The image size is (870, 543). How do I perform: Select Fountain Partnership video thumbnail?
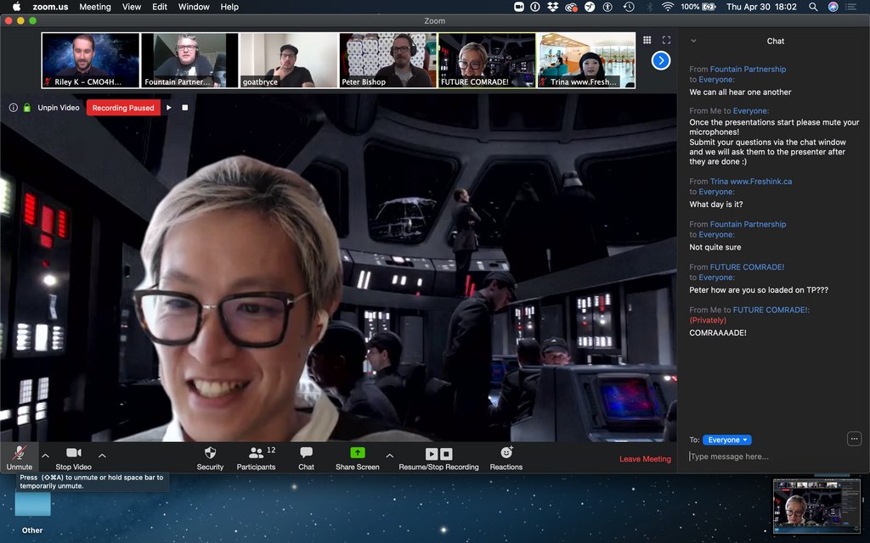coord(189,60)
